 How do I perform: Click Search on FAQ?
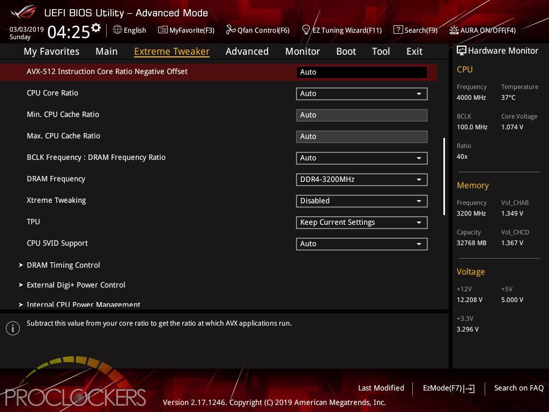[518, 388]
